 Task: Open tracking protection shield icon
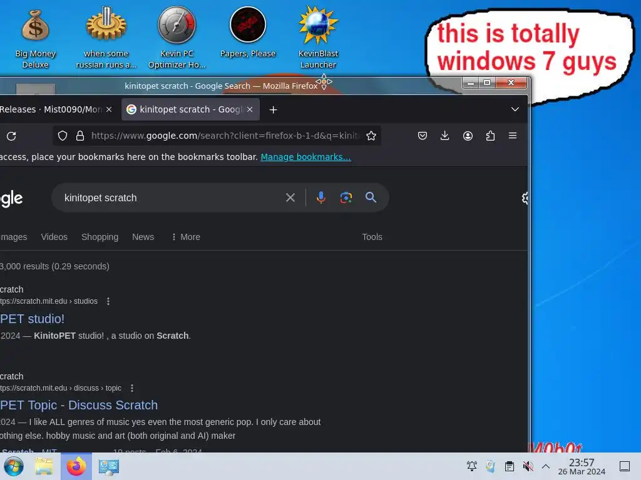coord(63,136)
